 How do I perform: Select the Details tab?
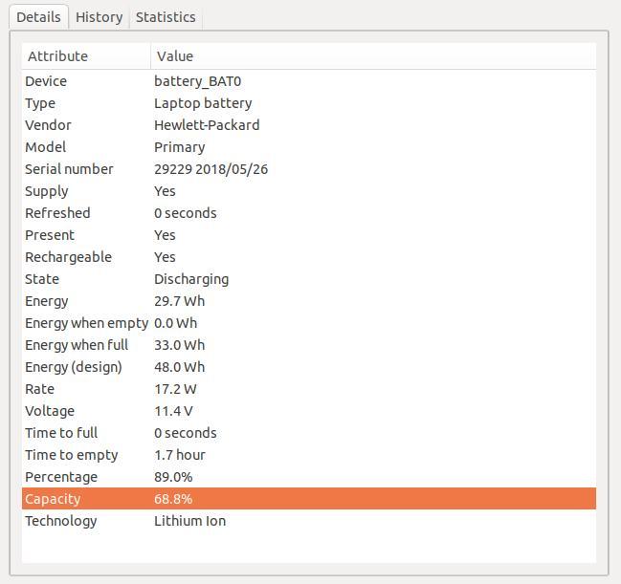39,17
